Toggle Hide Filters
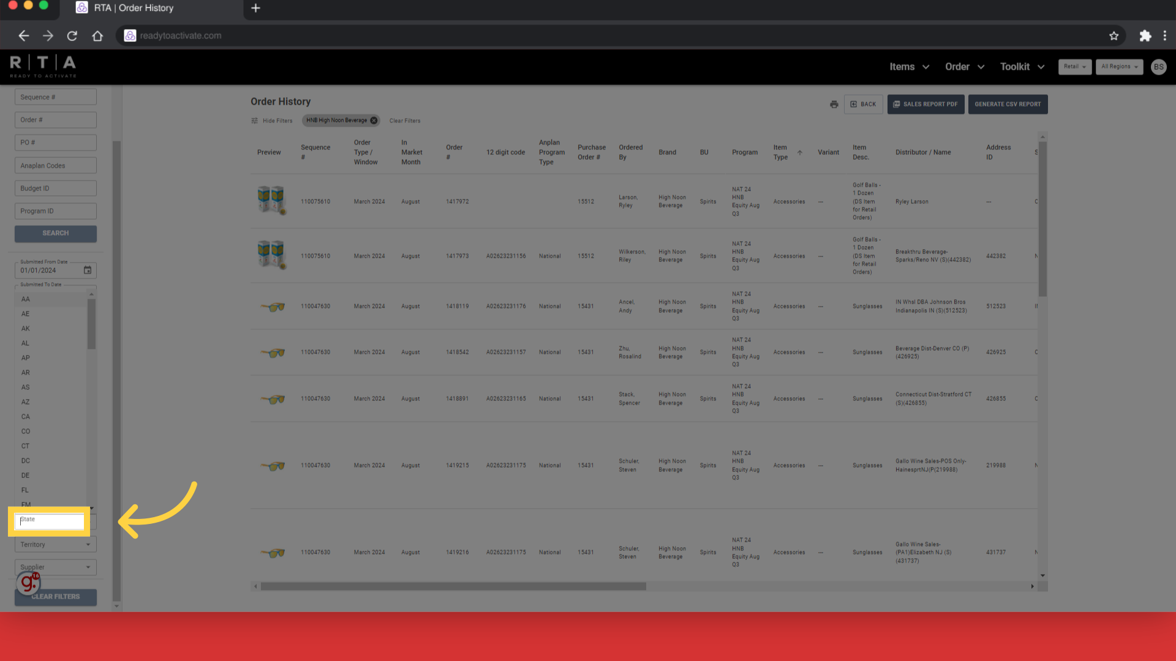 click(x=272, y=121)
